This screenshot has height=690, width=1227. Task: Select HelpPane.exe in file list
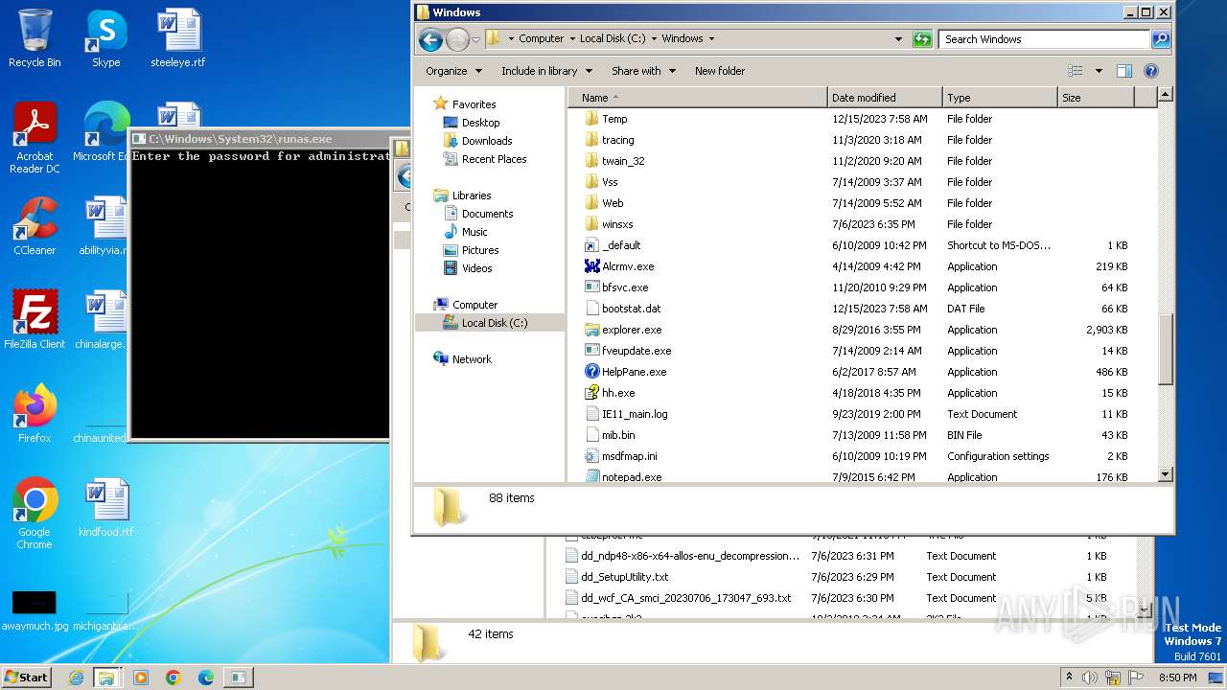[634, 372]
